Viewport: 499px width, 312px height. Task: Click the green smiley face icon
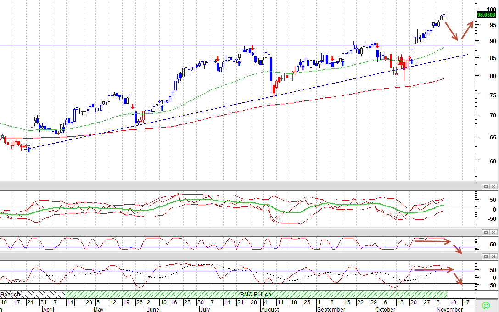[x=486, y=306]
